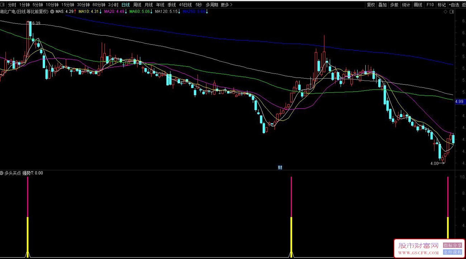Image resolution: width=466 pixels, height=259 pixels.
Task: Select the 1分钟 period
Action: point(24,5)
